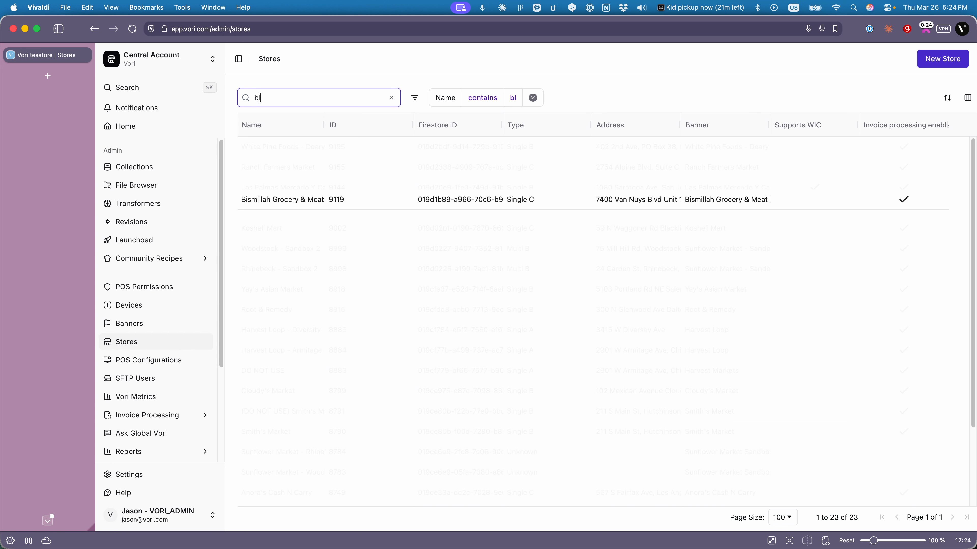Open the Central Account switcher
The height and width of the screenshot is (549, 977).
[212, 59]
